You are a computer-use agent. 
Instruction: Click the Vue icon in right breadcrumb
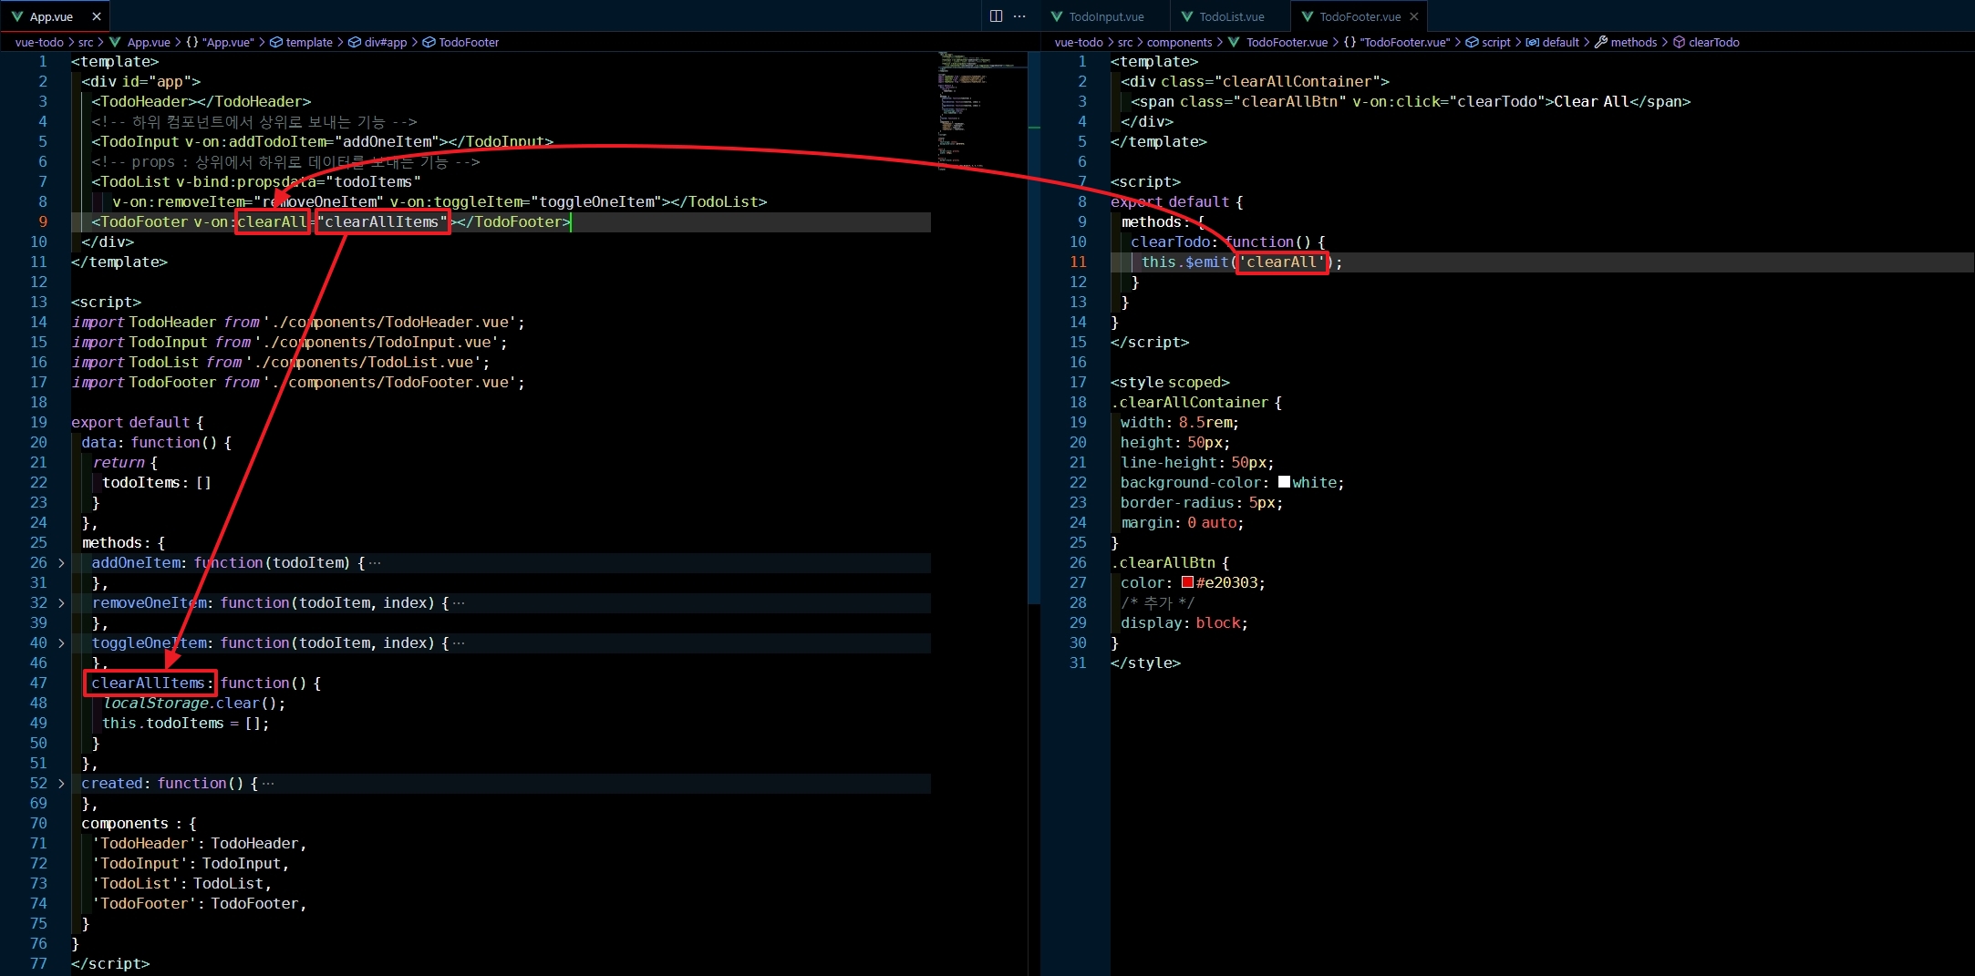(1234, 42)
